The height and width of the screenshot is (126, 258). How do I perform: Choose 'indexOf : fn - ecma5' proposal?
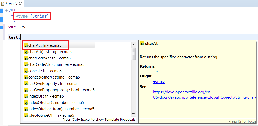click(x=44, y=96)
